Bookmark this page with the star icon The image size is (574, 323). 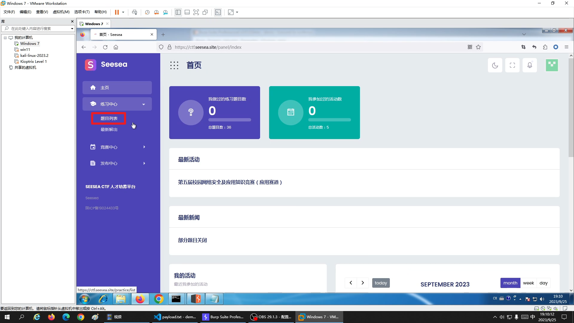tap(478, 47)
